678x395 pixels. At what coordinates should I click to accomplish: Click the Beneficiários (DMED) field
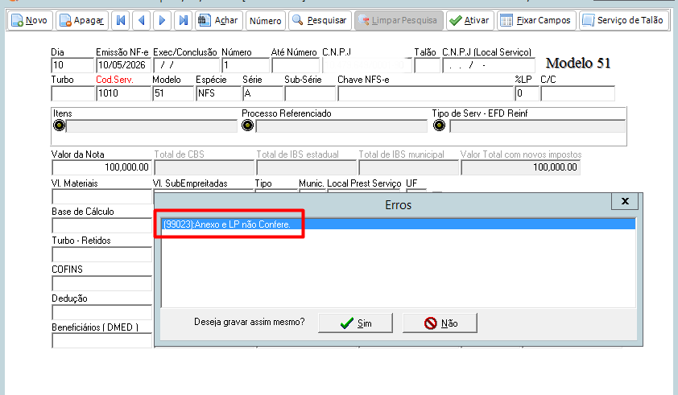pyautogui.click(x=101, y=340)
